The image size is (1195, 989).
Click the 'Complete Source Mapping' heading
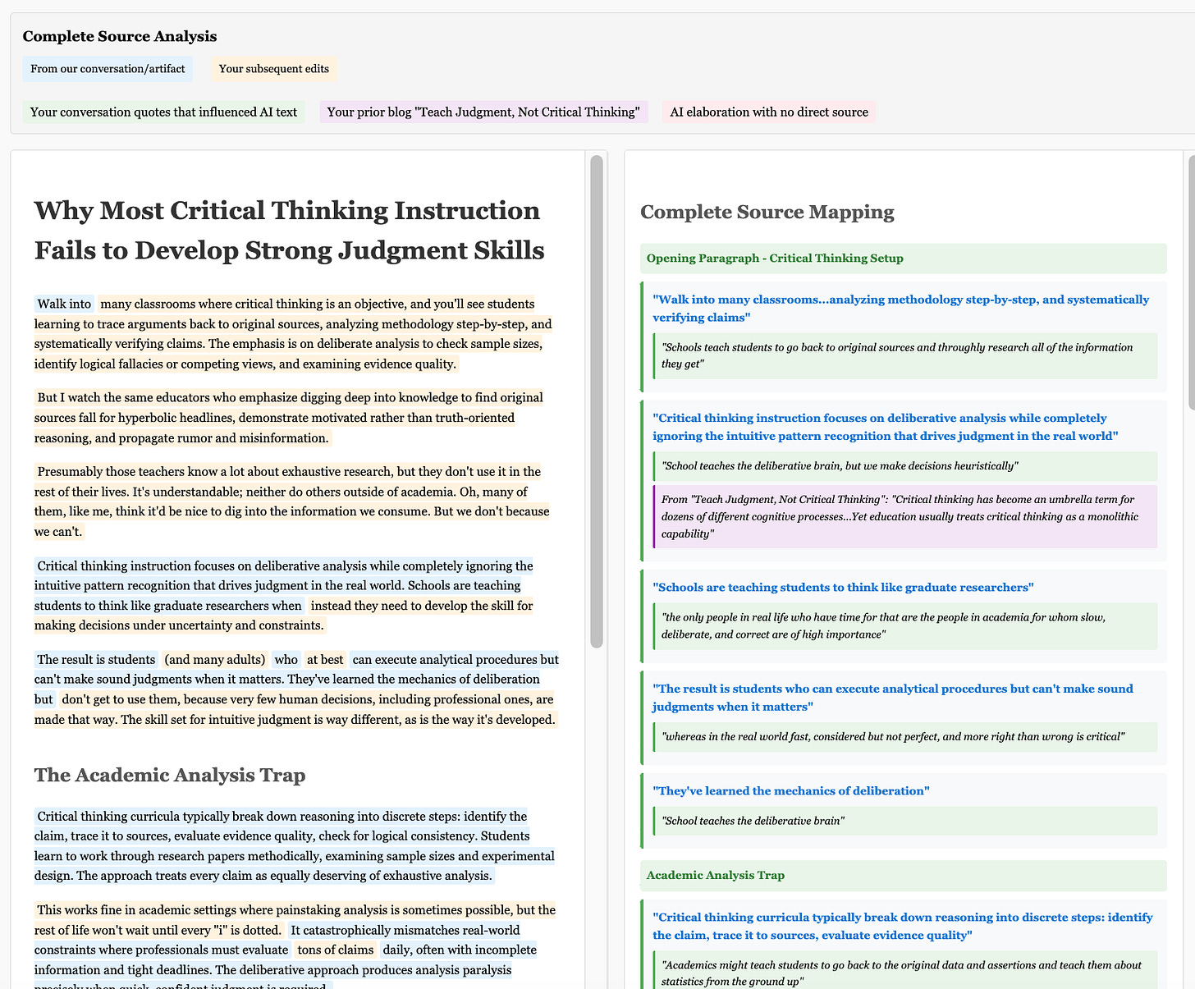click(767, 212)
